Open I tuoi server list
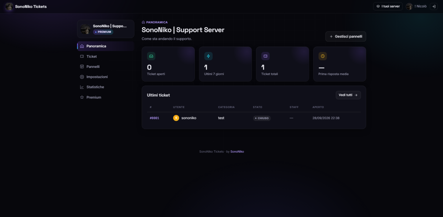443x217 pixels. (x=388, y=7)
